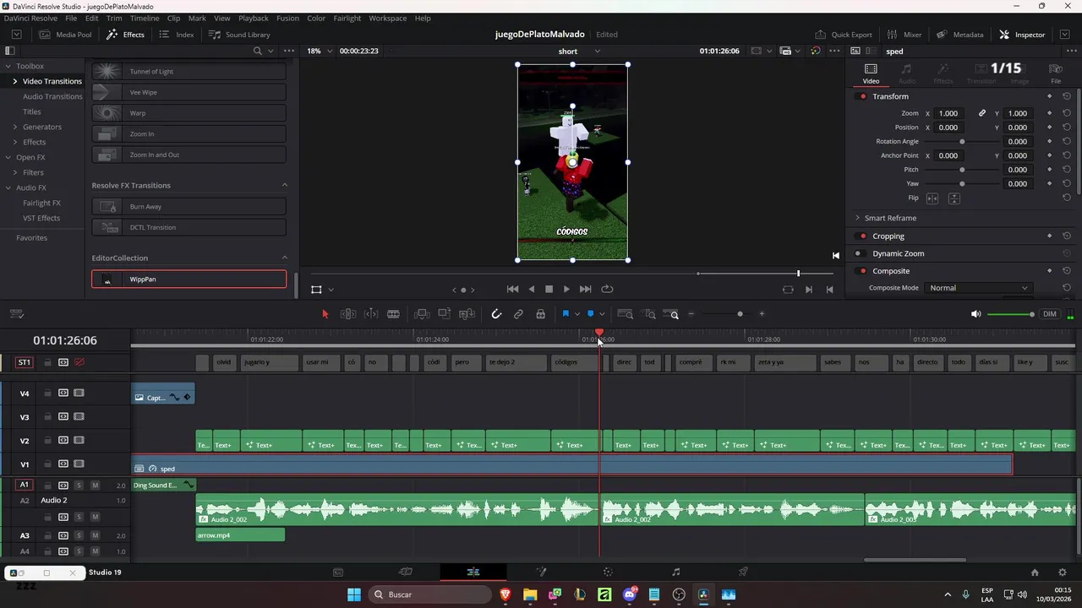Select the arrow Selection Mode tool
The width and height of the screenshot is (1082, 608).
click(325, 314)
